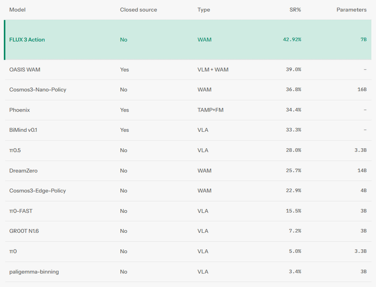Select the Cosmos3-Edge-Policy row
The width and height of the screenshot is (376, 287).
point(188,191)
